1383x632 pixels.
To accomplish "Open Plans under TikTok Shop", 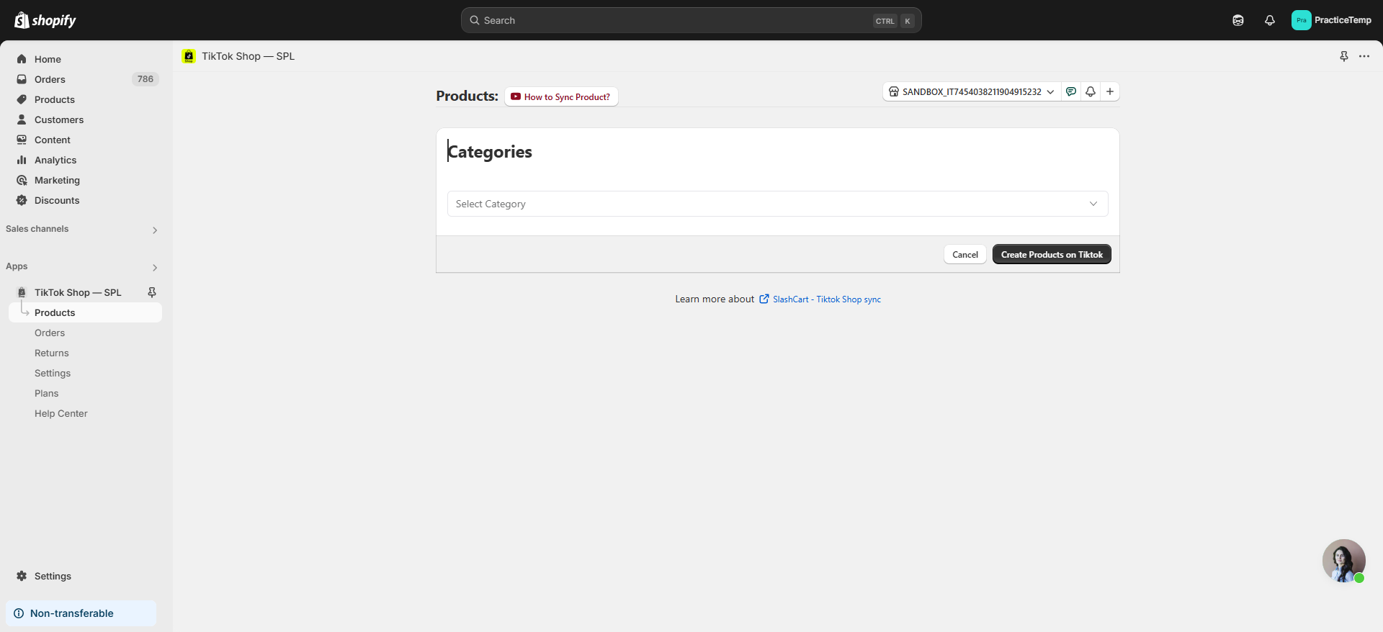I will click(47, 393).
